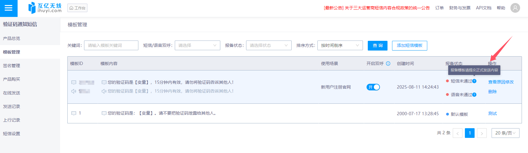Toggle off the 开启双呼 switch
This screenshot has height=153, width=528.
click(373, 87)
